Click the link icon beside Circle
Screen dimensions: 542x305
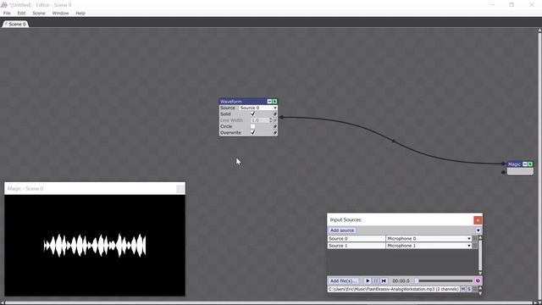coord(275,126)
